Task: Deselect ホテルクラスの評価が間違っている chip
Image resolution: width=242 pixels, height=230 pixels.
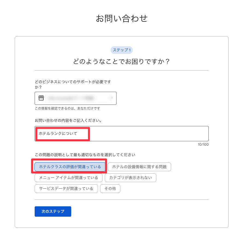Action: 70,167
